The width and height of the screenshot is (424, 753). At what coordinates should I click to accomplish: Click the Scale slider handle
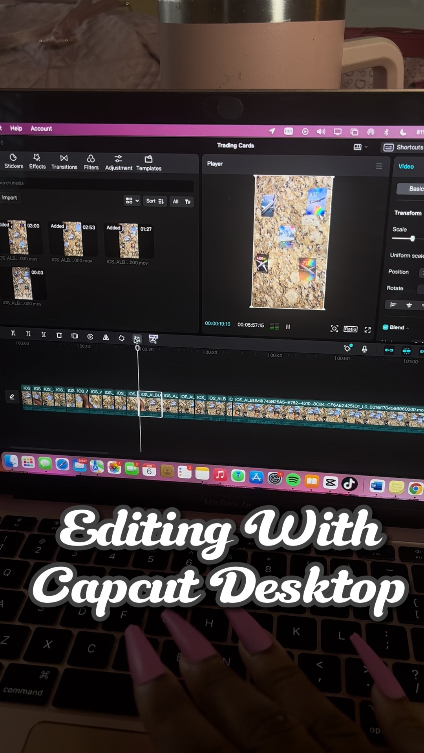(412, 238)
